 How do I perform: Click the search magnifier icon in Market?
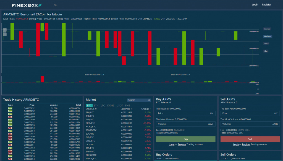tap(149, 100)
